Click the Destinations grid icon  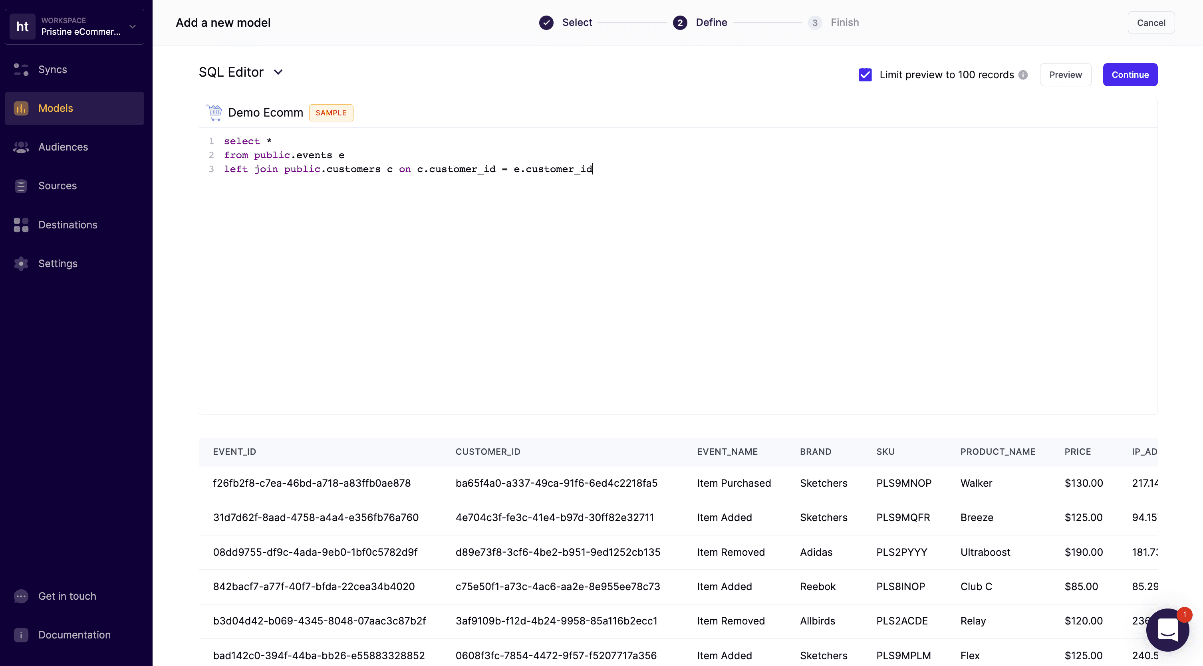[x=21, y=225]
